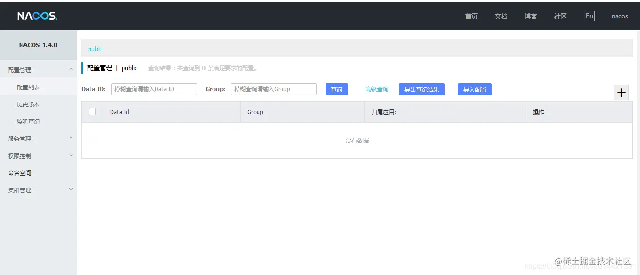Click the 没有数据 empty table message
Screen dimensions: 640x275
(x=357, y=140)
